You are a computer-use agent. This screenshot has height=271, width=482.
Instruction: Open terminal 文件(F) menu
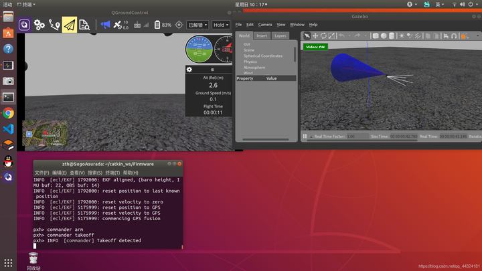[42, 173]
